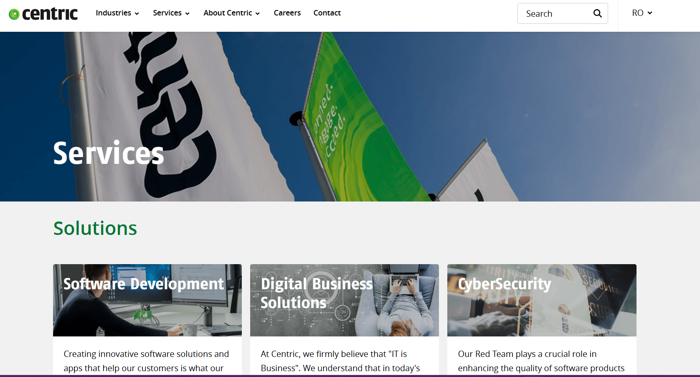Open the Contact page link

[x=327, y=13]
